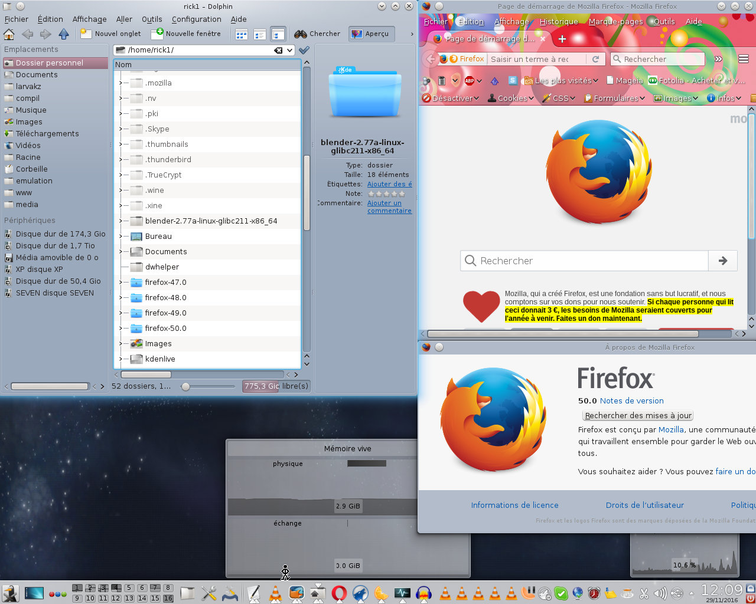The height and width of the screenshot is (604, 756).
Task: Click the Firefox reload button
Action: click(x=595, y=59)
